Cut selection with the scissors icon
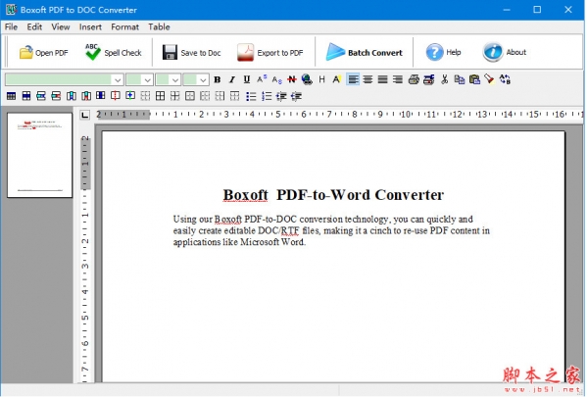The width and height of the screenshot is (588, 397). click(x=444, y=79)
